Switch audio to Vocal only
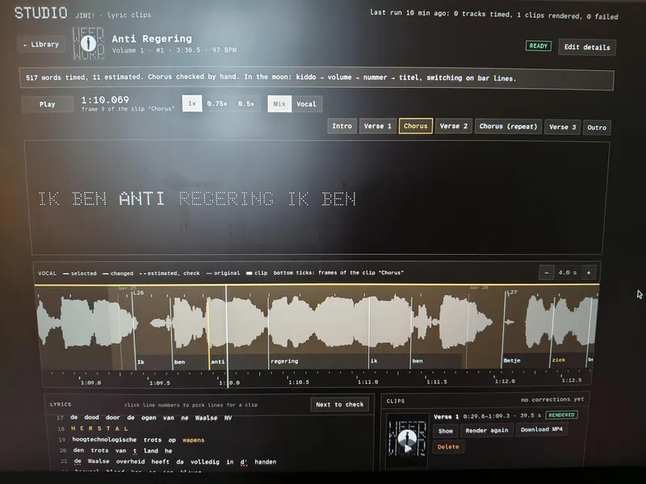The image size is (646, 484). tap(307, 104)
